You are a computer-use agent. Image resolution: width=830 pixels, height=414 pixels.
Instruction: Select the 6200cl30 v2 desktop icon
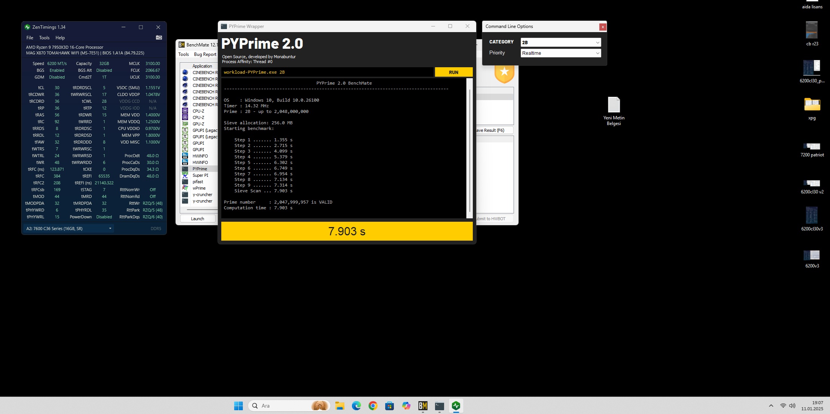(x=812, y=187)
